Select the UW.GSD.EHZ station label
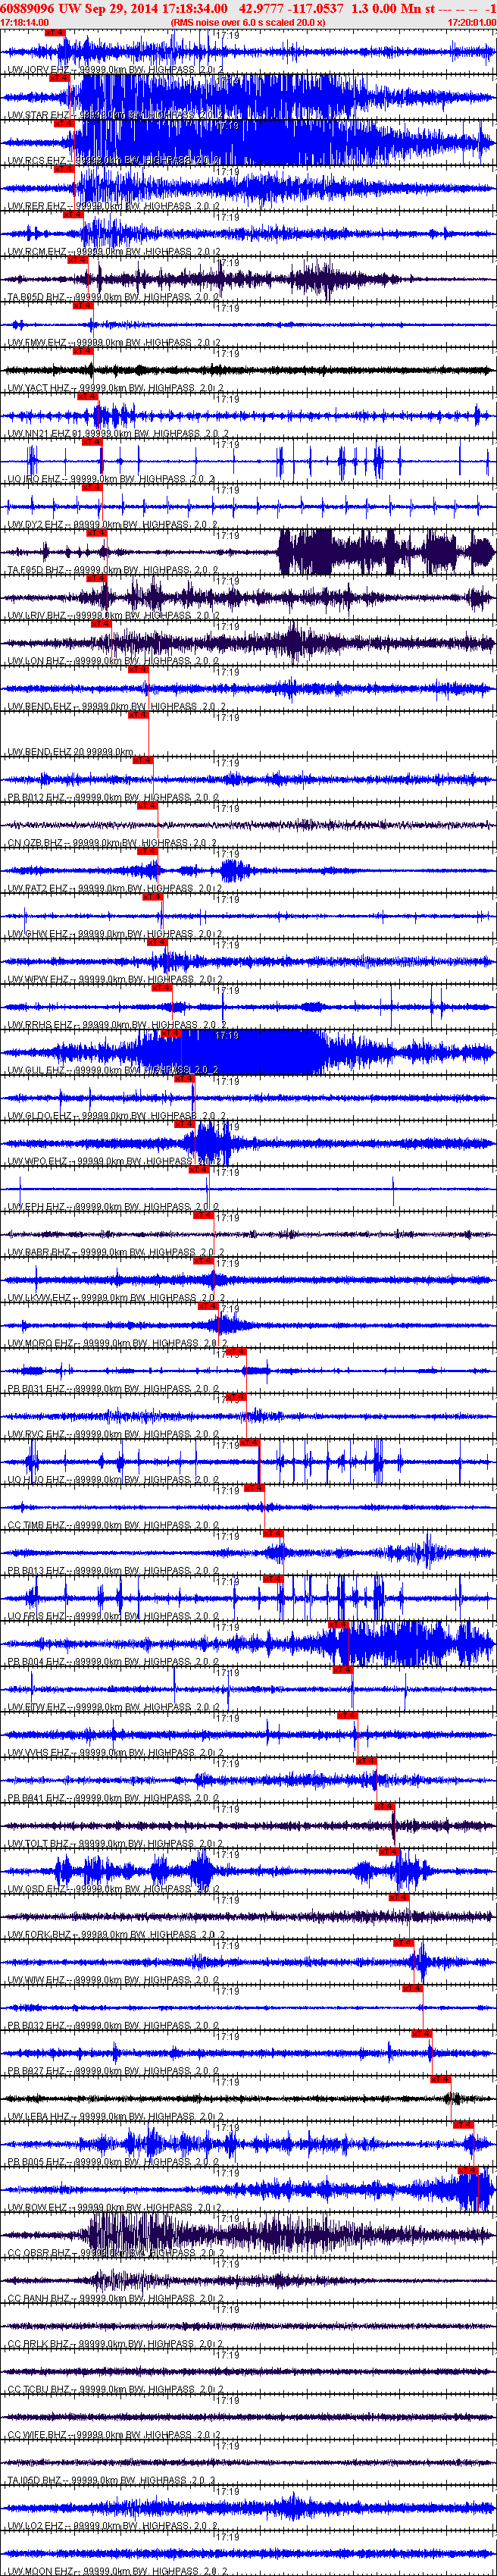This screenshot has height=2576, width=497. [x=113, y=1889]
